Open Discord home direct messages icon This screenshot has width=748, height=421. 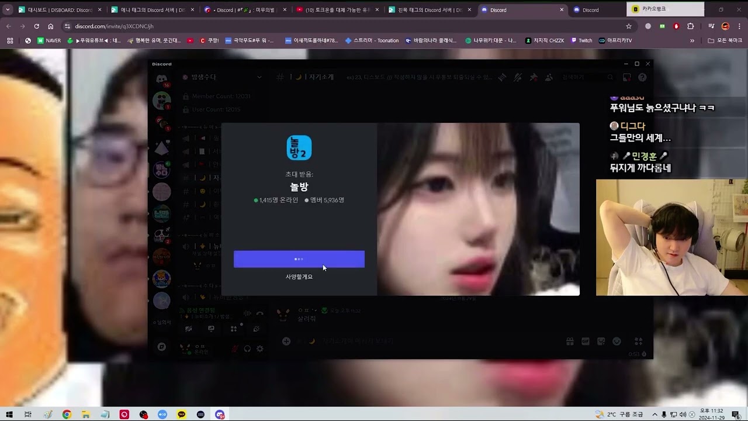[162, 79]
